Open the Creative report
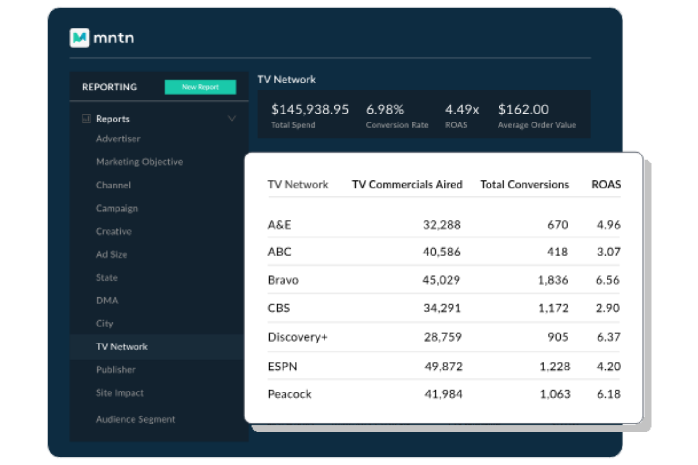Screen dimensions: 698x465 pyautogui.click(x=114, y=231)
